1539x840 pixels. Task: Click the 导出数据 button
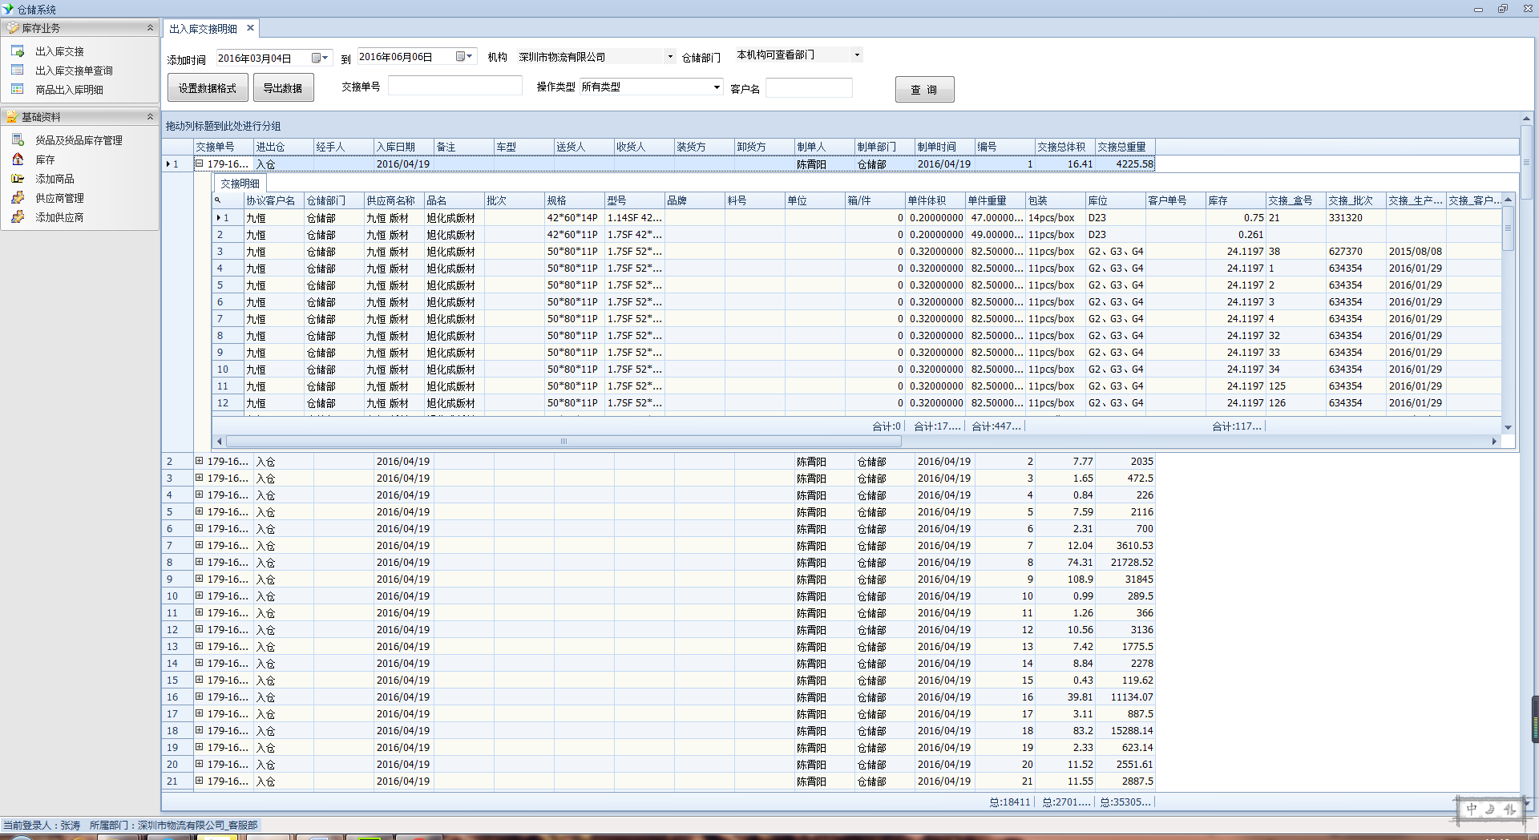coord(283,88)
